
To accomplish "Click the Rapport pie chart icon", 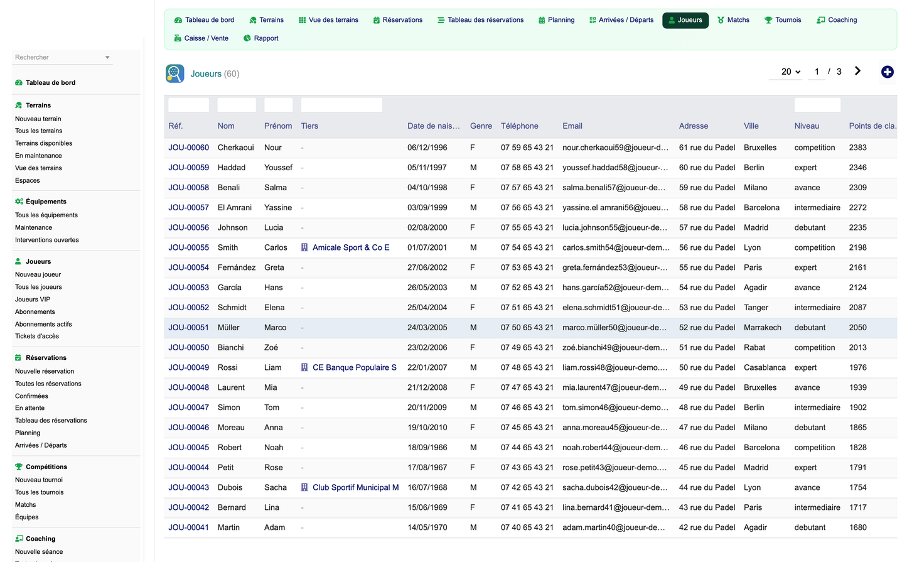I will click(247, 38).
